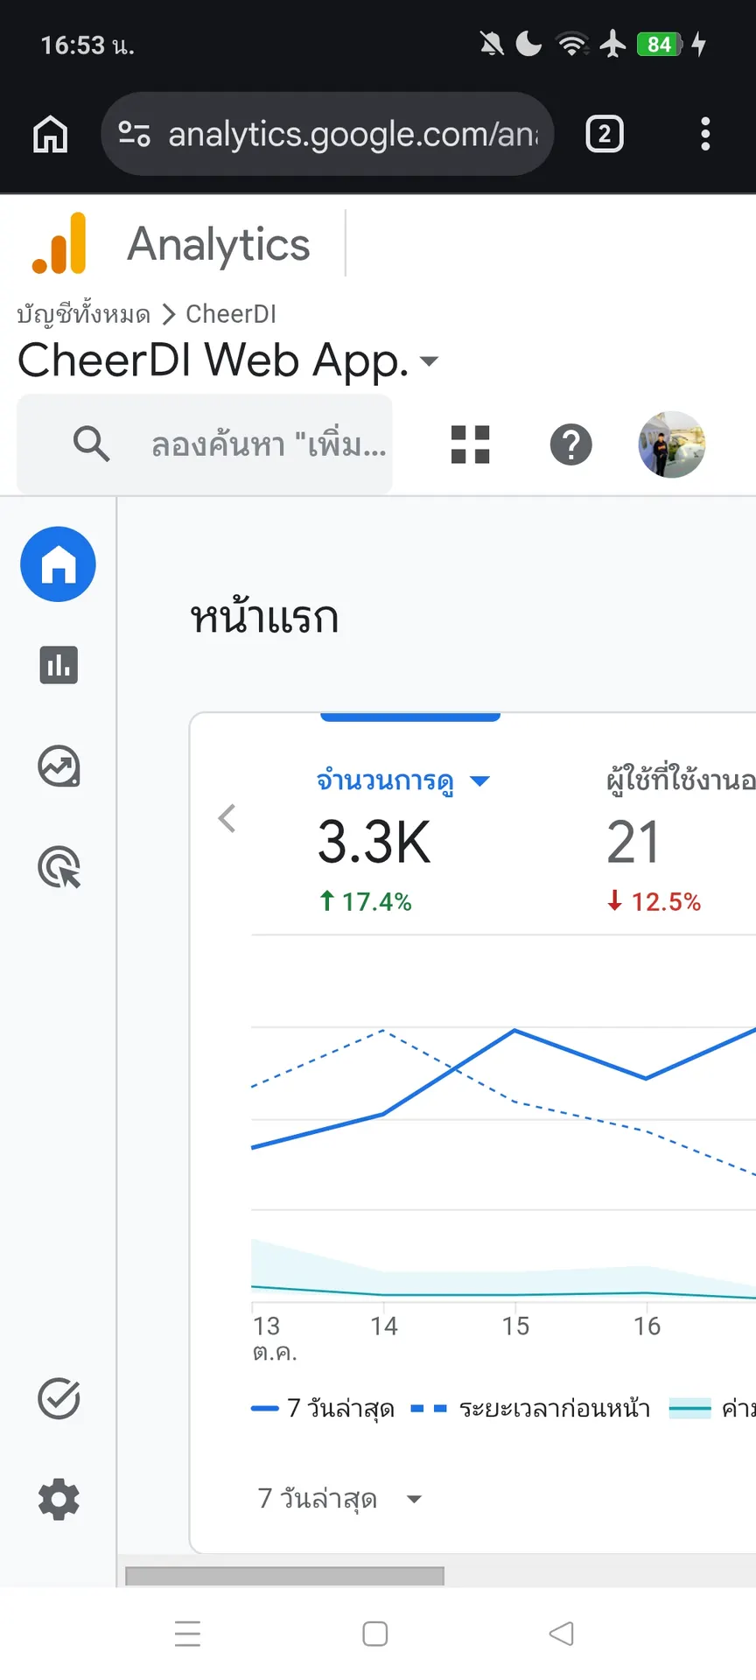Image resolution: width=756 pixels, height=1680 pixels.
Task: Open the help question mark icon
Action: click(x=571, y=444)
